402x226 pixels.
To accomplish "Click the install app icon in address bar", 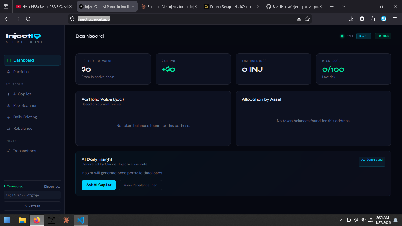I will click(299, 19).
